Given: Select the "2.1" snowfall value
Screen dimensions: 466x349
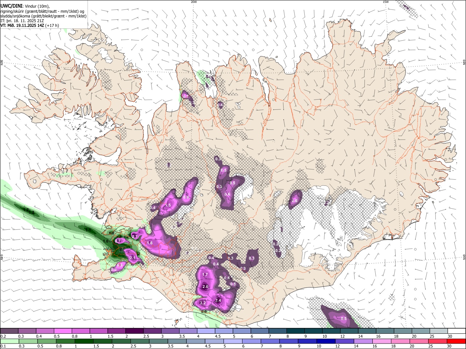Looking at the screenshot, I should pyautogui.click(x=133, y=258).
